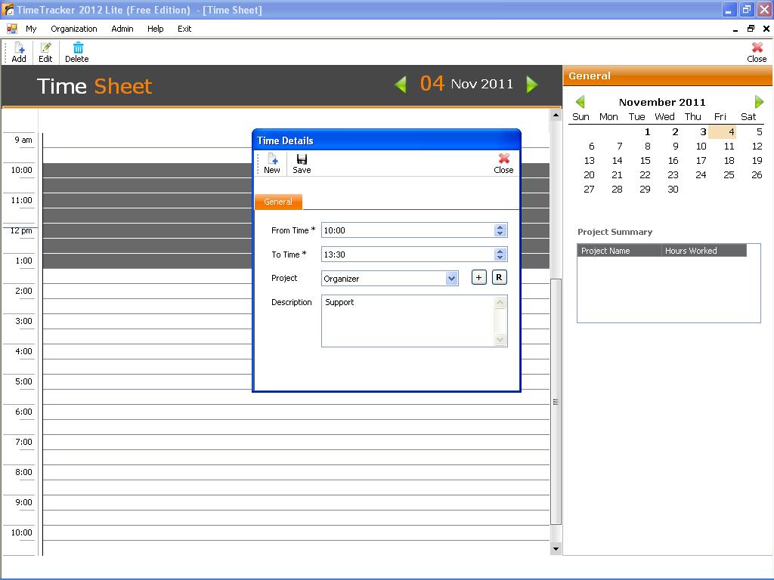Viewport: 774px width, 580px height.
Task: Open the Admin menu
Action: pos(122,29)
